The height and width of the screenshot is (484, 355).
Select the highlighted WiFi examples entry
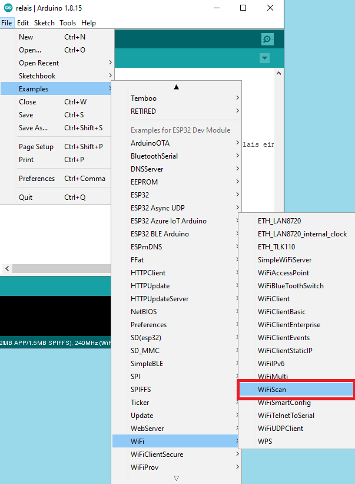175,442
